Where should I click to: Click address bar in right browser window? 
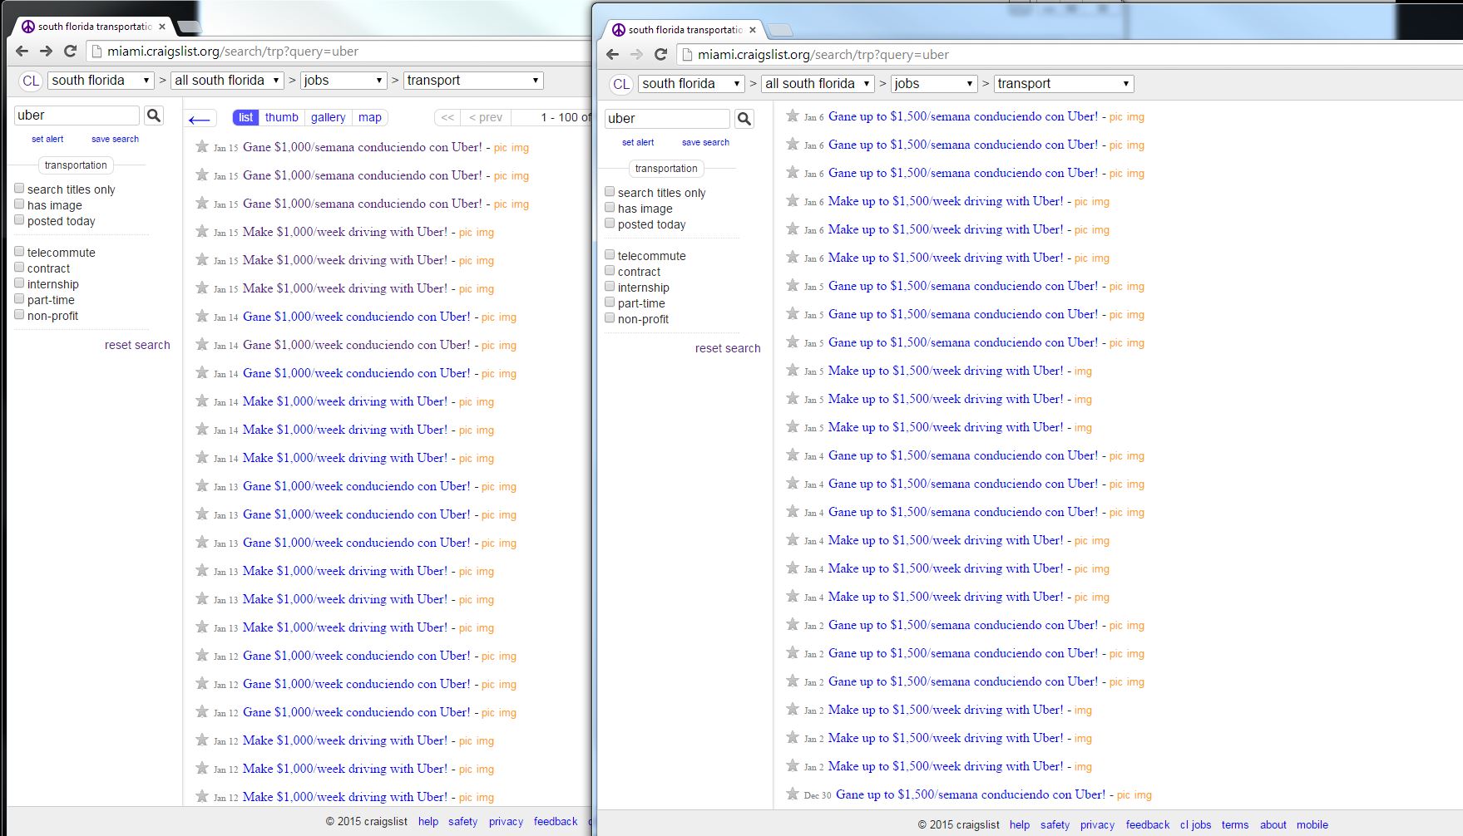coord(1069,55)
